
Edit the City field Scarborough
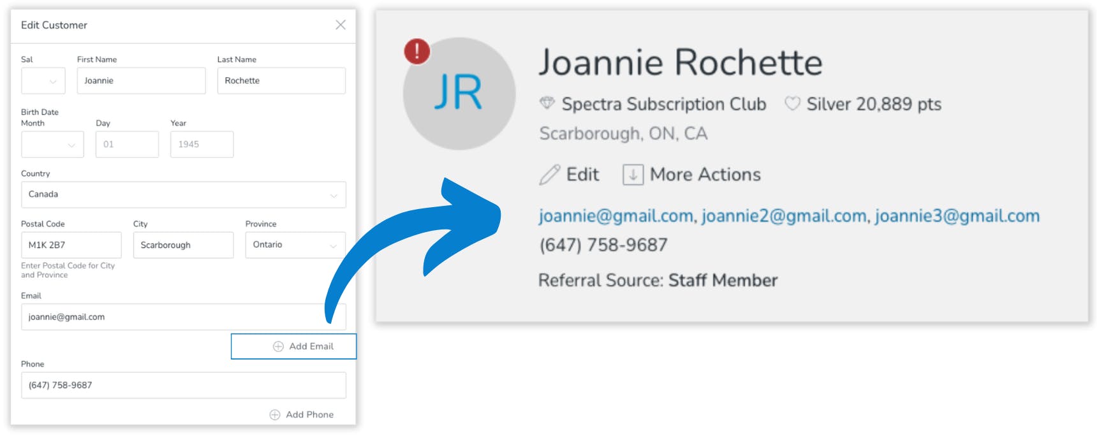(183, 245)
